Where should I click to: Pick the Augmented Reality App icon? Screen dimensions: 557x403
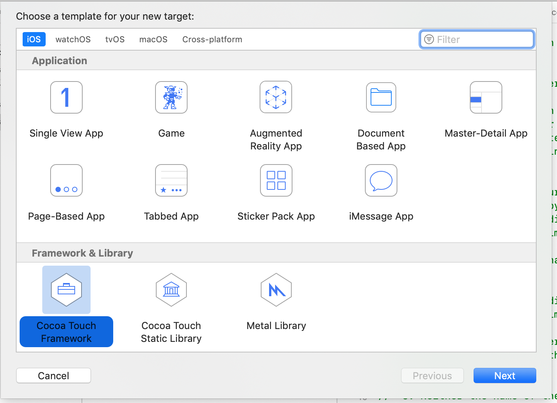point(276,97)
